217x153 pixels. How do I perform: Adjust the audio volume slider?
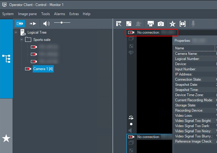point(62,23)
